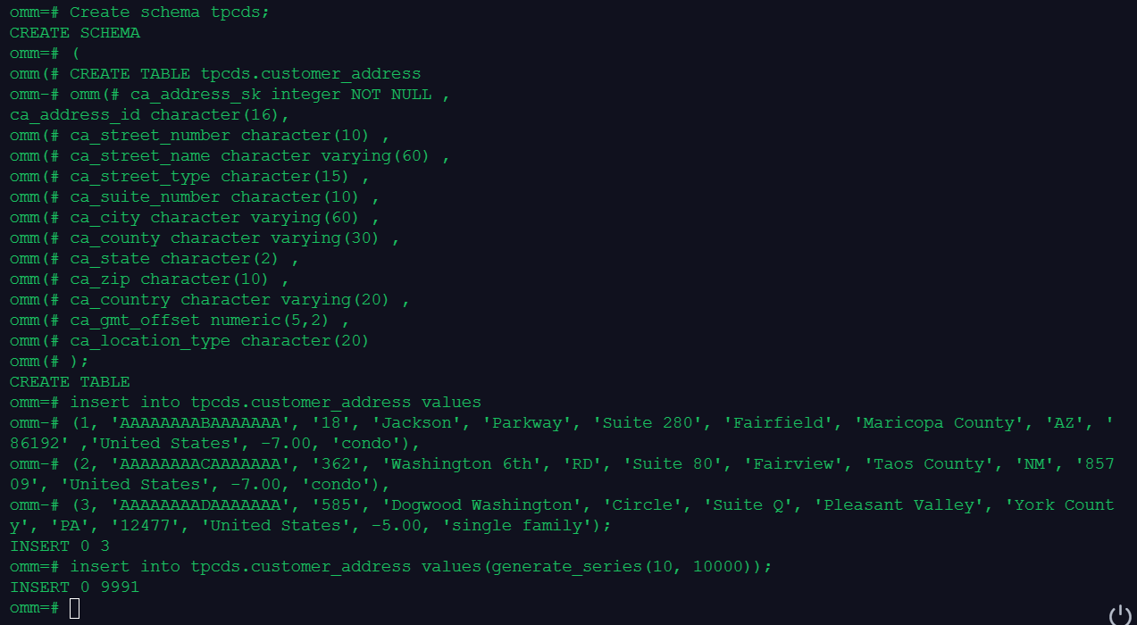
Task: Click the power icon in the bottom corner
Action: 1120,614
